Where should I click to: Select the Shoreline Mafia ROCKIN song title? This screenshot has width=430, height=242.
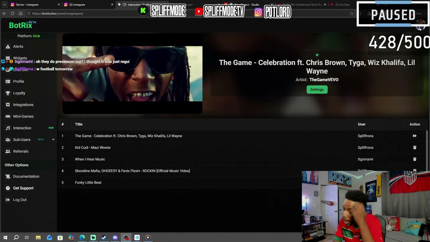pyautogui.click(x=132, y=171)
